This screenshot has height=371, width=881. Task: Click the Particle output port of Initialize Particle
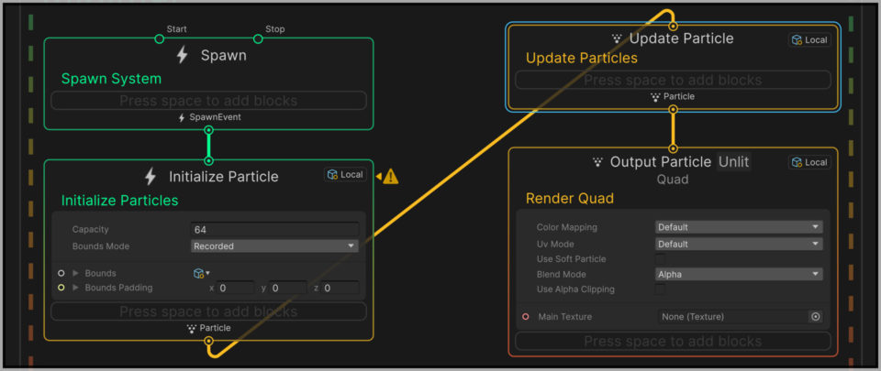(x=209, y=341)
